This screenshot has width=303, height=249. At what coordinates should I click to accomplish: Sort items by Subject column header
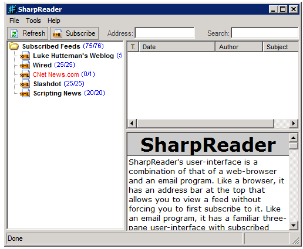tap(281, 47)
